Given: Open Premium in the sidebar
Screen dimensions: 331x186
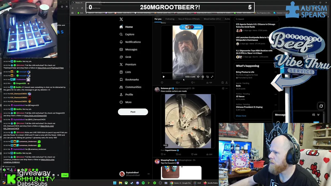Looking at the screenshot, I should pyautogui.click(x=127, y=64).
